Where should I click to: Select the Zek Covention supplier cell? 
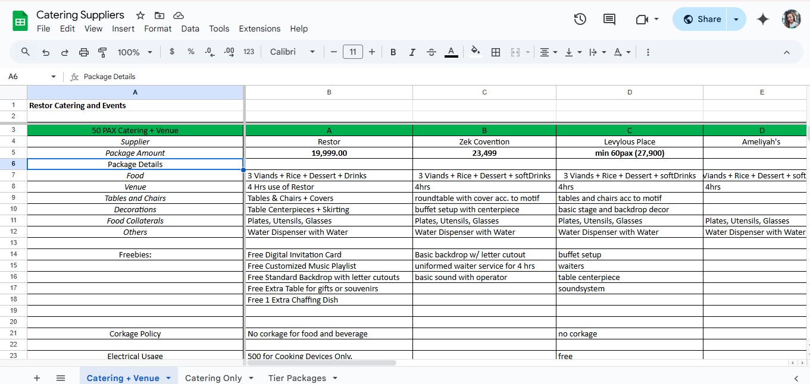pos(484,141)
